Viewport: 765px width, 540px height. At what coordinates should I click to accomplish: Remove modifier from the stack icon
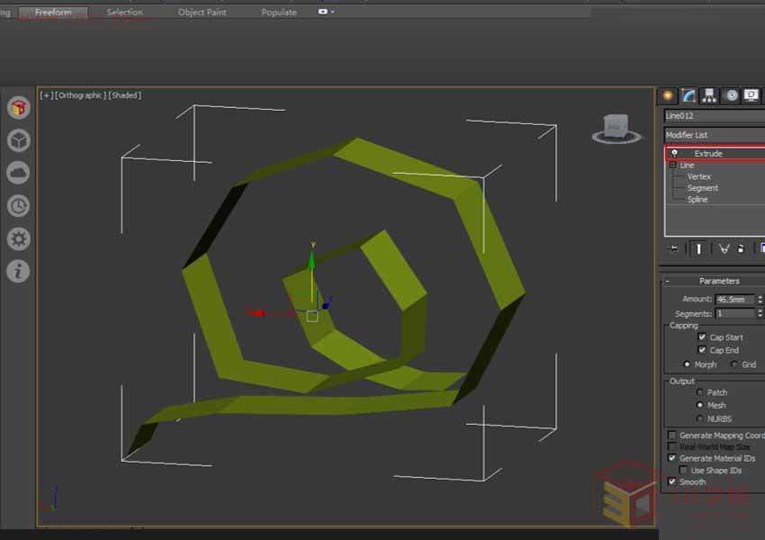(741, 248)
